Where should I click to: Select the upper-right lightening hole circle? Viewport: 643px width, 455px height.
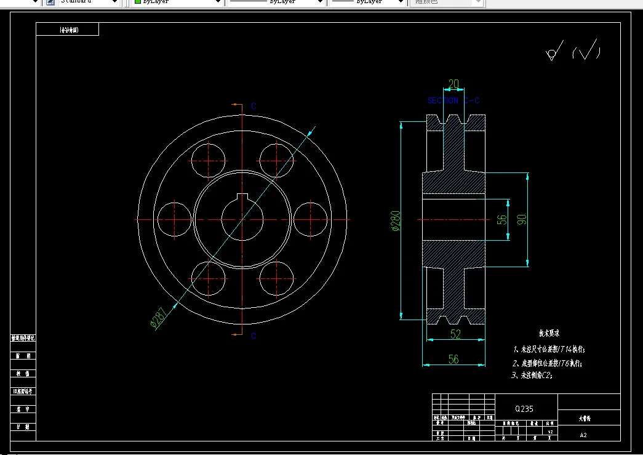(x=276, y=161)
